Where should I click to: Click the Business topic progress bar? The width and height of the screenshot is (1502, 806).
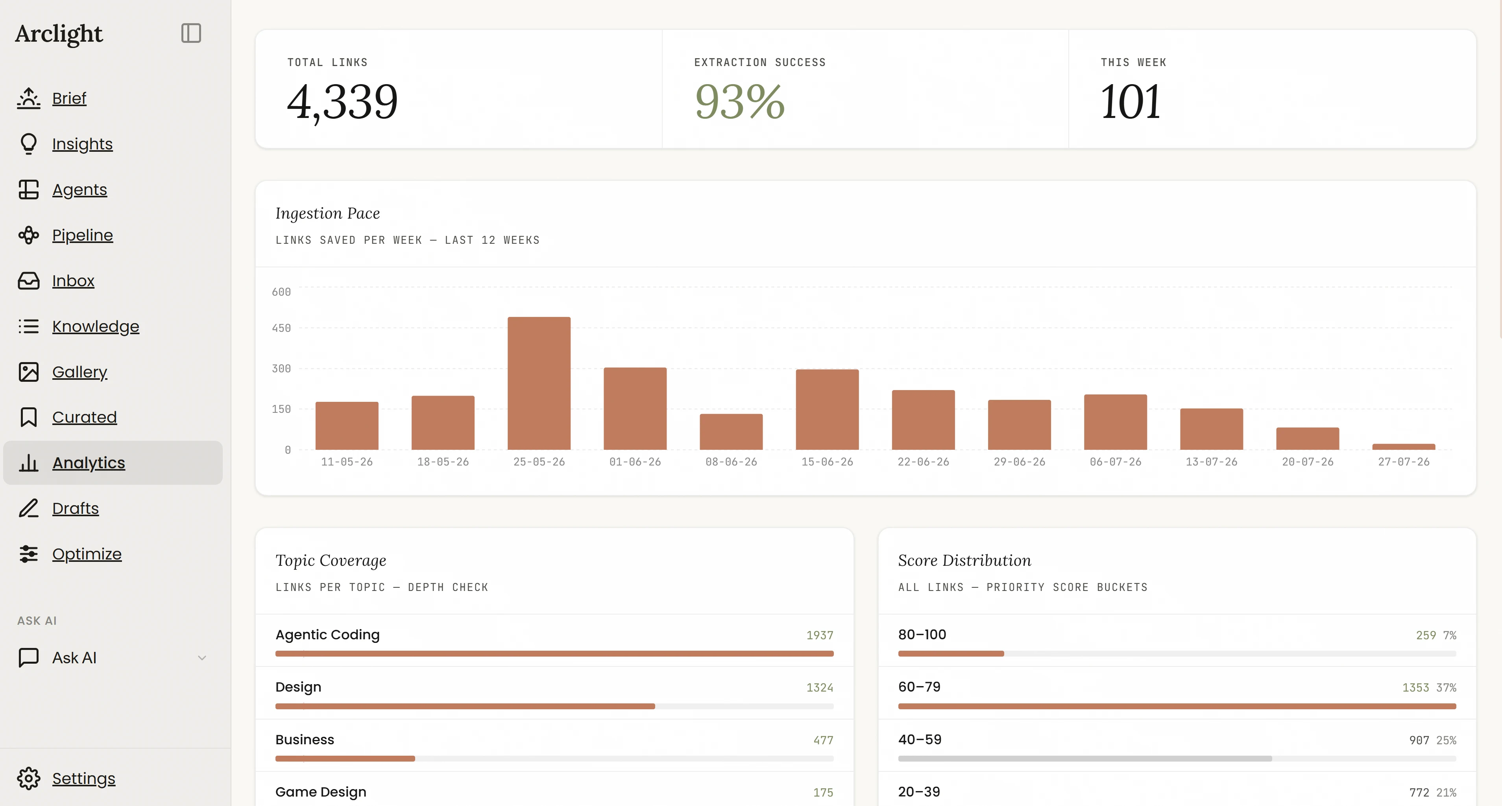pyautogui.click(x=554, y=759)
